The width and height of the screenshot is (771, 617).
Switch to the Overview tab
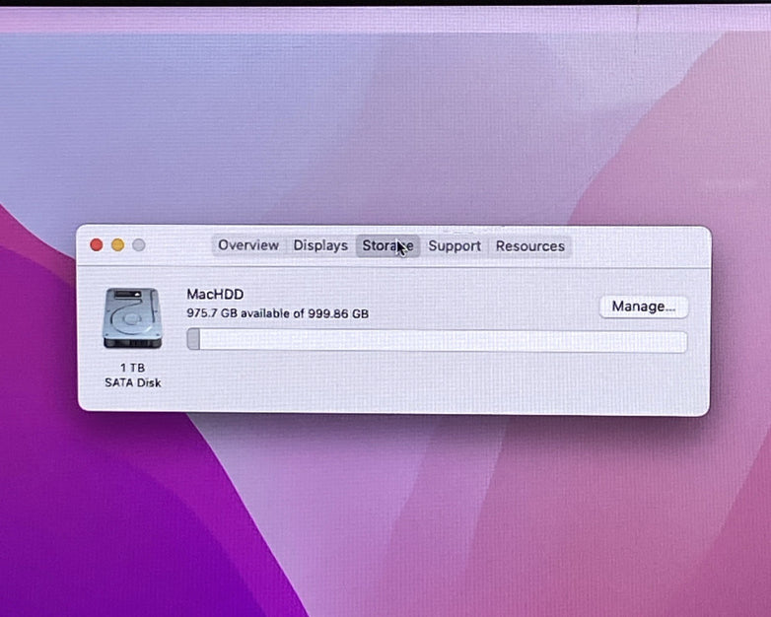tap(248, 245)
